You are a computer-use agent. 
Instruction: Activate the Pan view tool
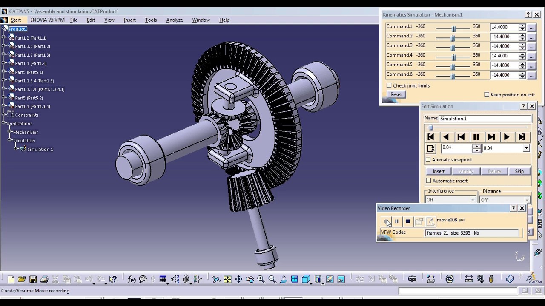click(x=238, y=279)
